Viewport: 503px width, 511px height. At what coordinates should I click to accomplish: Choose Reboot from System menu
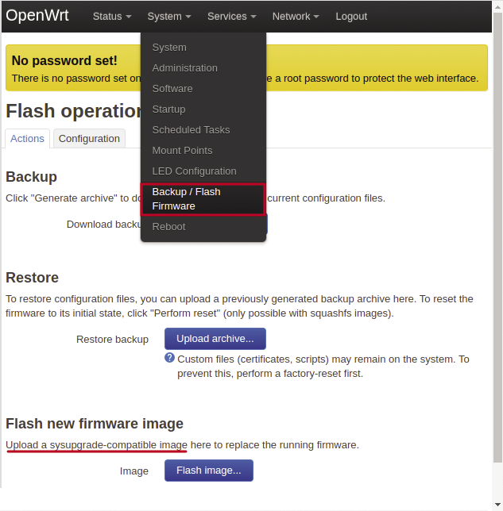pos(168,227)
